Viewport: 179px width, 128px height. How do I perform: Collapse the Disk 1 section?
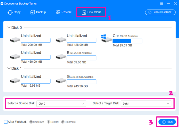click(9, 68)
